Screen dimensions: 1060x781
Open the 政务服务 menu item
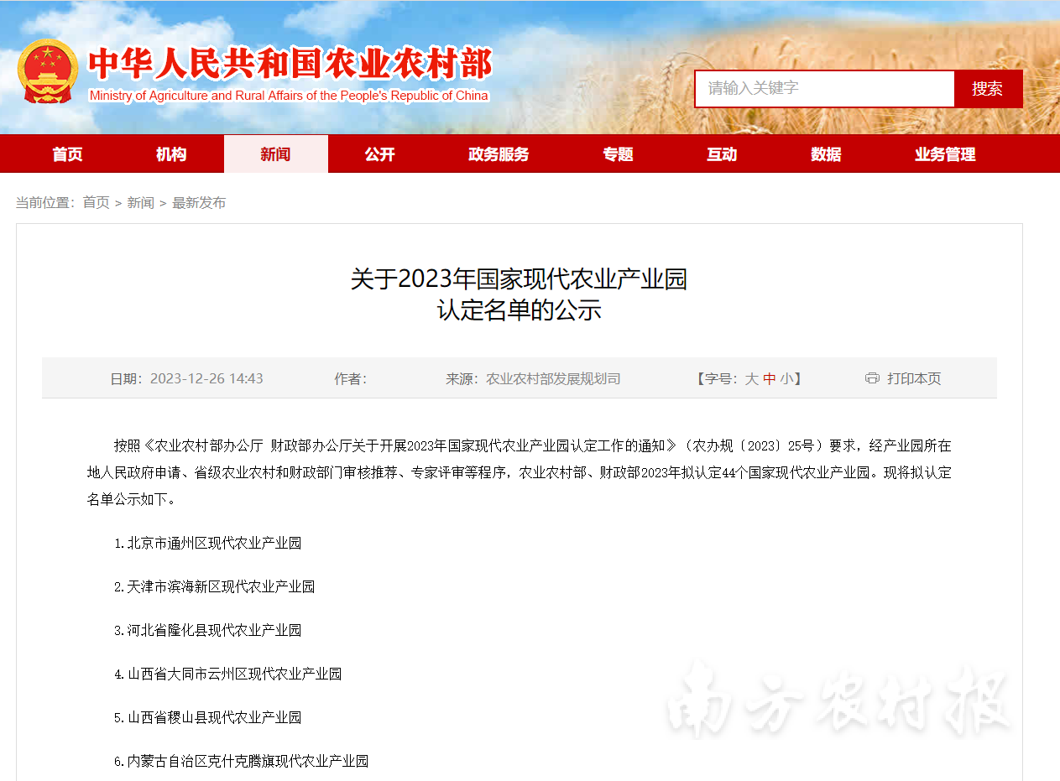(x=499, y=154)
